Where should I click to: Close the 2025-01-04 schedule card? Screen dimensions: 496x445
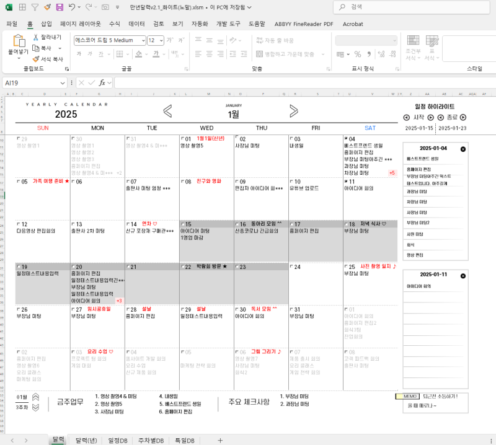tap(463, 149)
